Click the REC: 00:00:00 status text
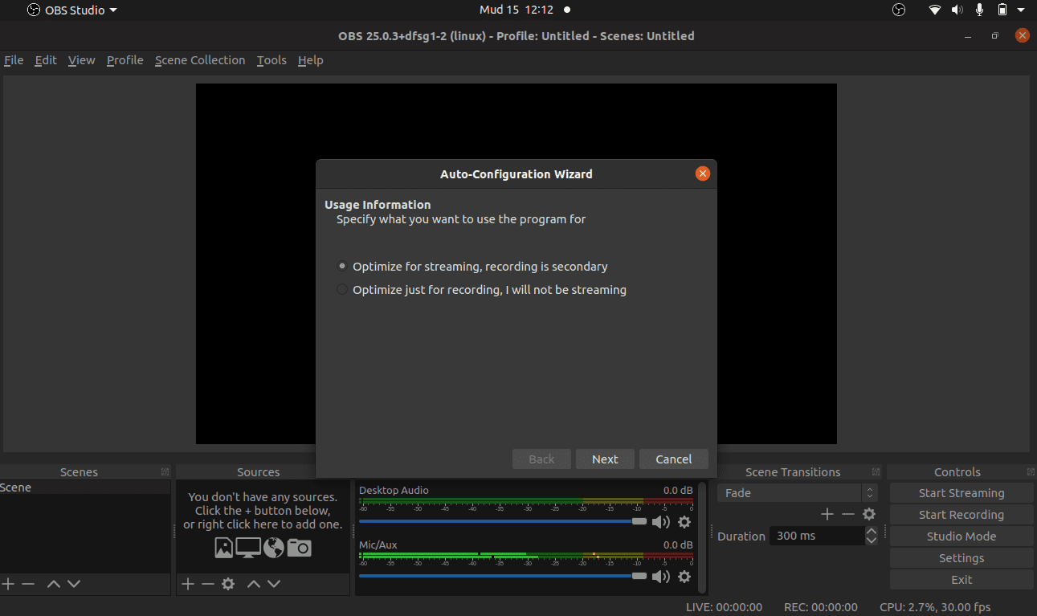 click(x=820, y=607)
